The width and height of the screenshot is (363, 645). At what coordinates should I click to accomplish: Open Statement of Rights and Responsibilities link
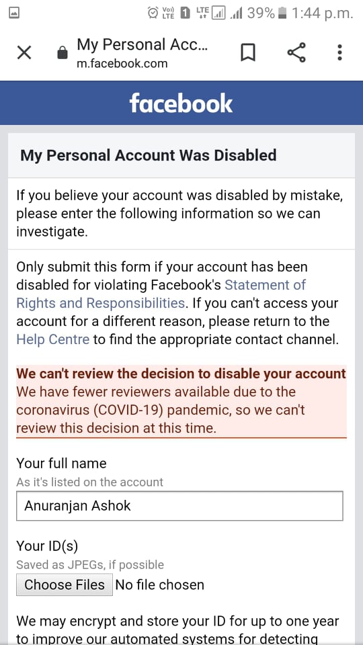(x=161, y=294)
